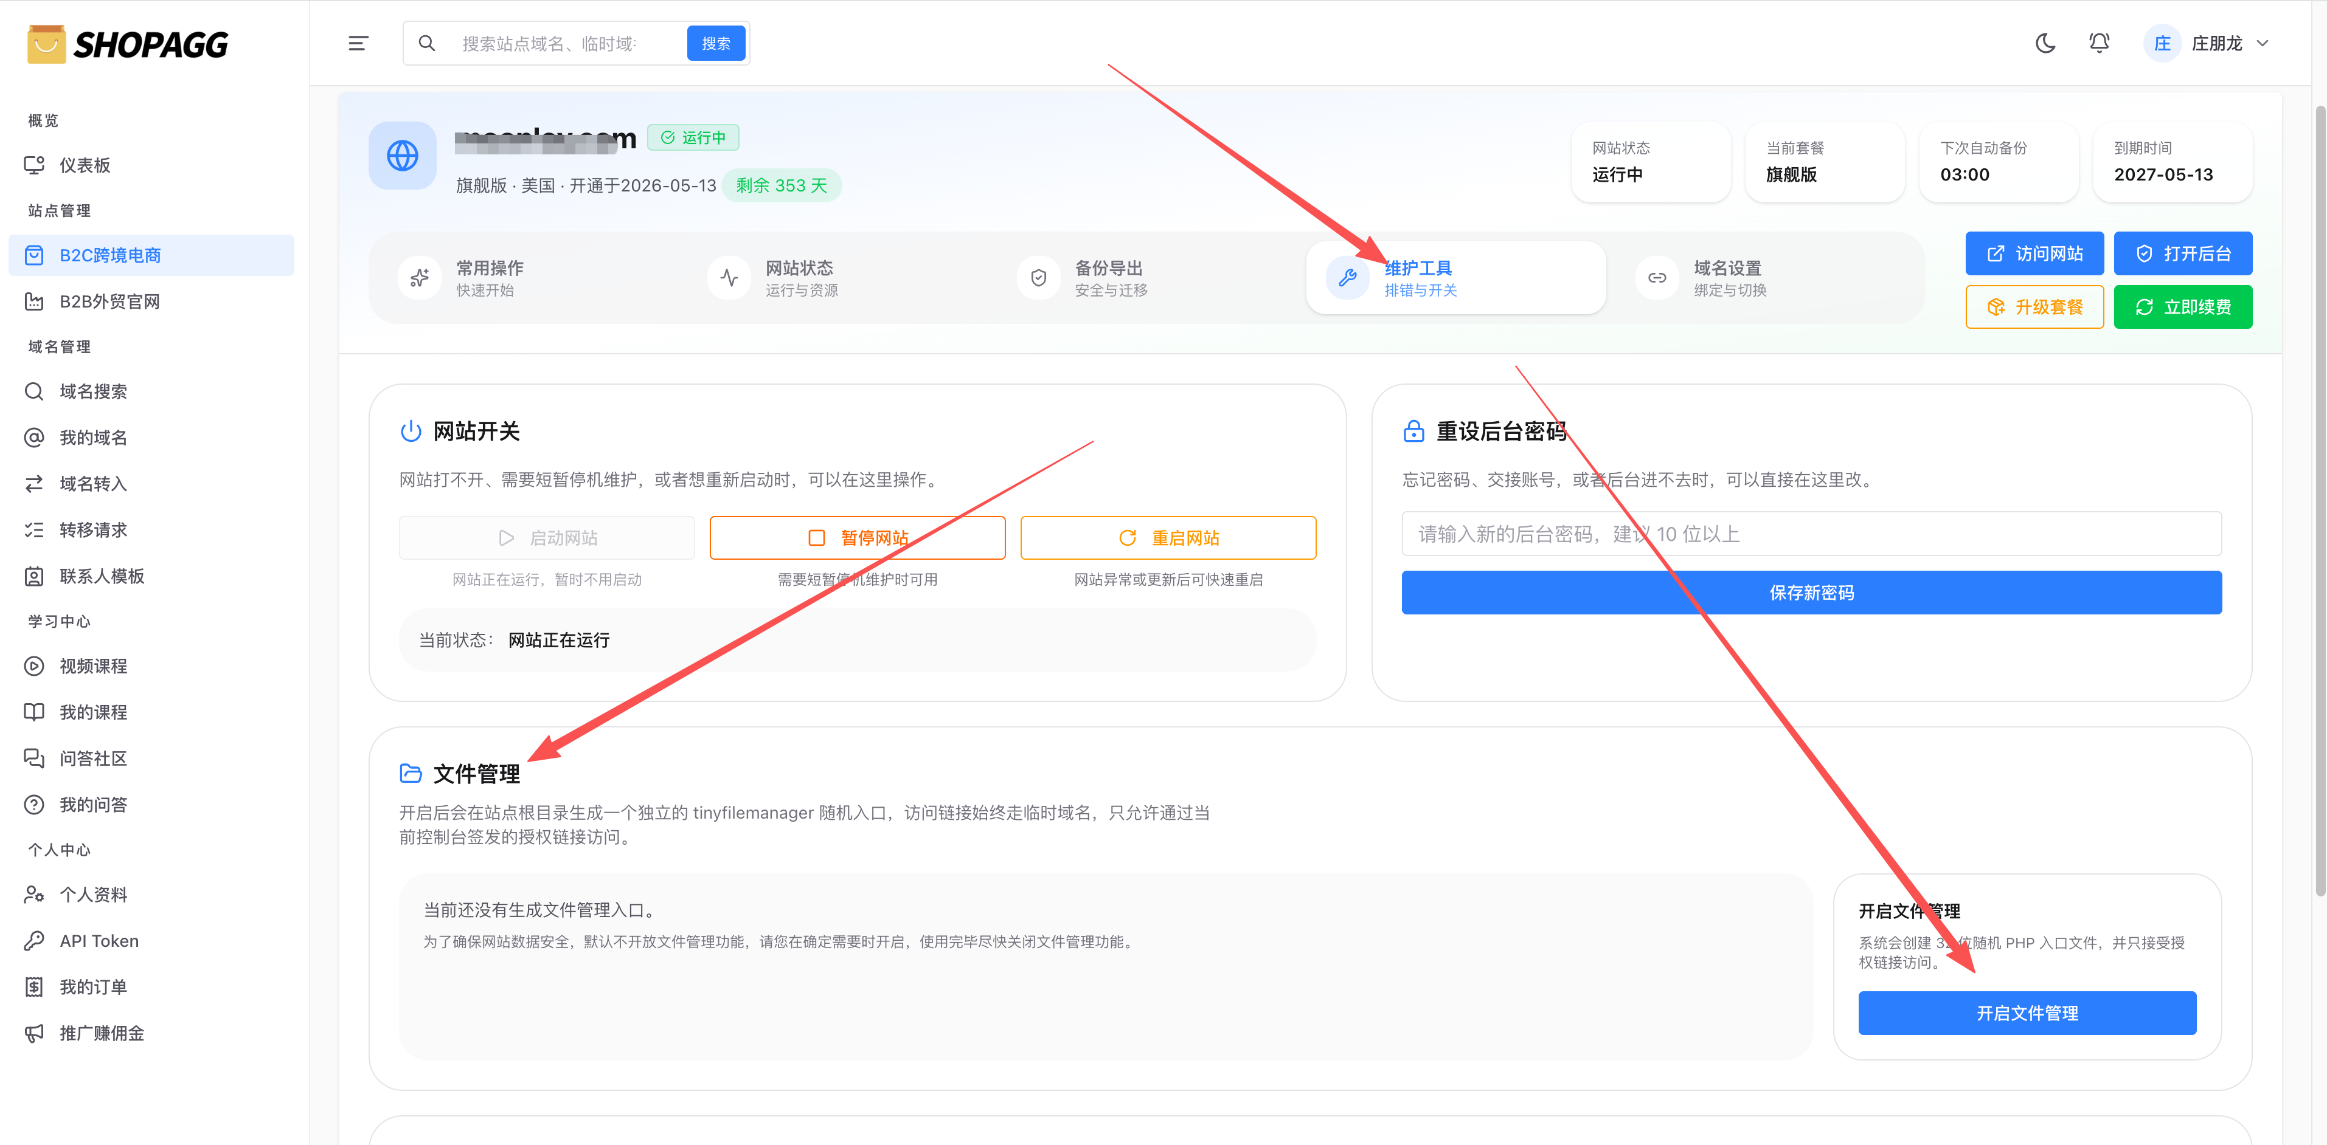Toggle dark mode moon icon

(2045, 43)
